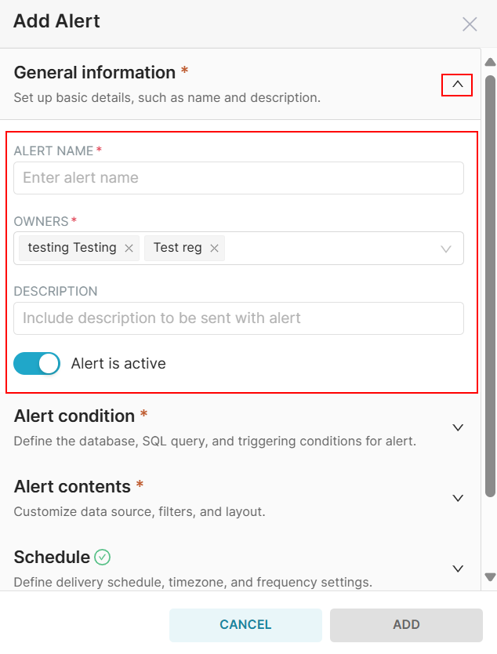497x654 pixels.
Task: Remove the testing Testing owner tag
Action: 129,249
